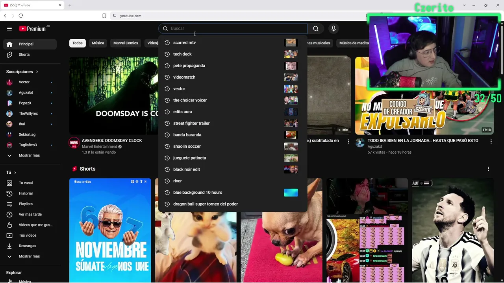Open Marvel Entertainment channel name link
Screen dimensions: 504x283
tap(100, 147)
